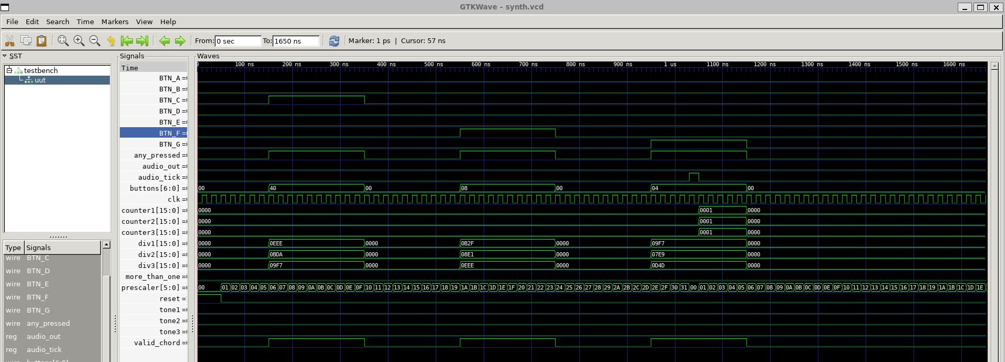Zoom in using the plus magnifier
The height and width of the screenshot is (362, 1005).
(x=79, y=41)
